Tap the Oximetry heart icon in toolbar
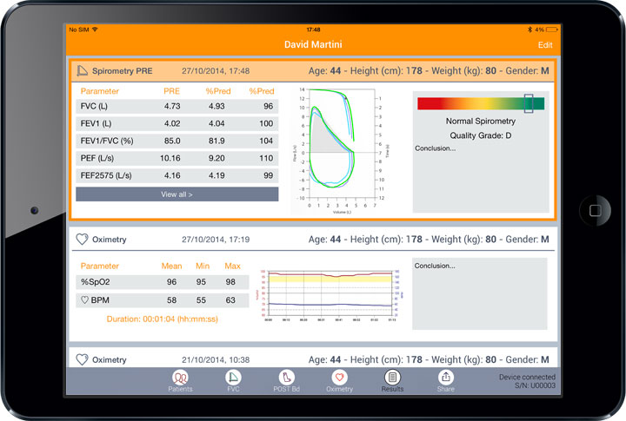The height and width of the screenshot is (421, 626). tap(339, 378)
